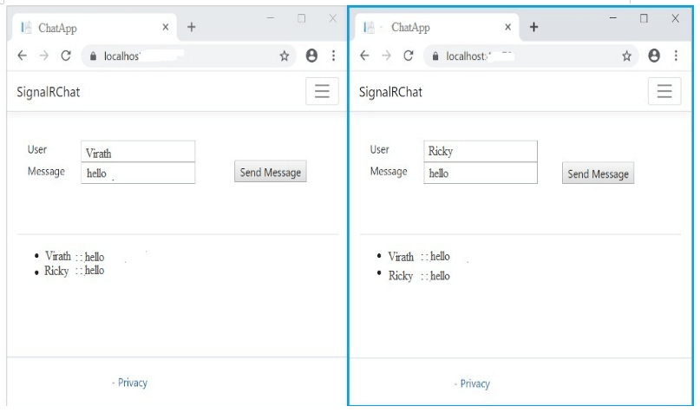The width and height of the screenshot is (700, 413).
Task: Close ChatApp tab in right browser
Action: [507, 27]
